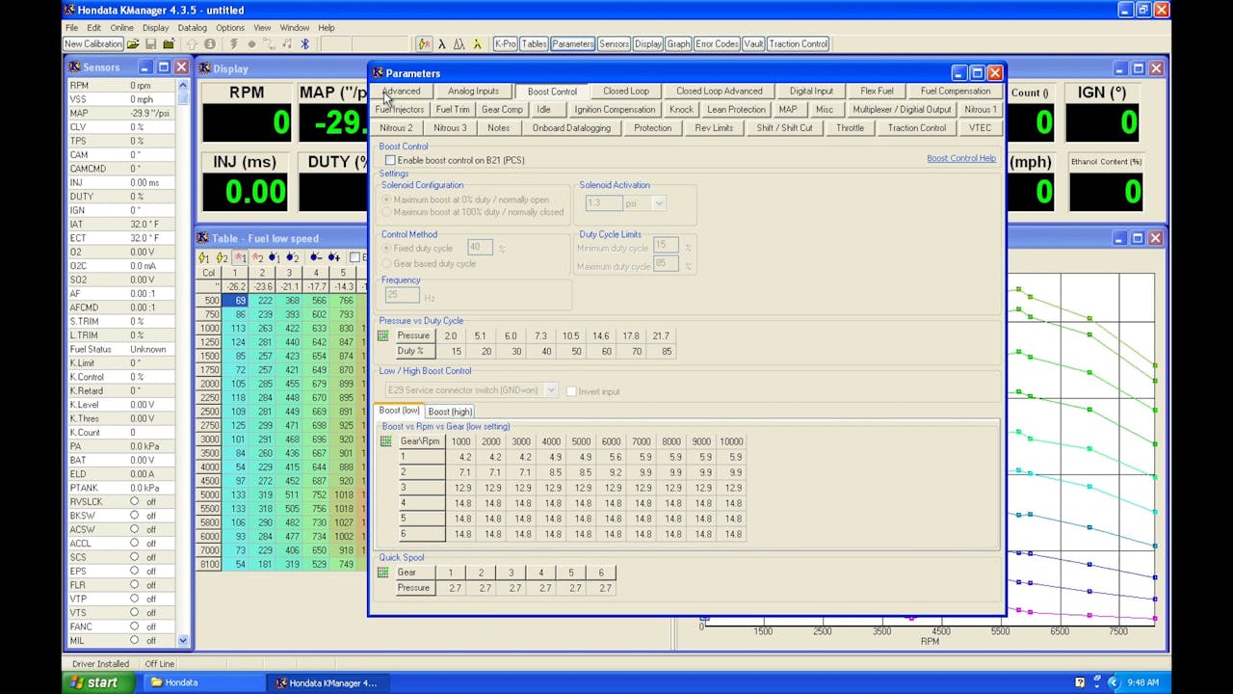Click the Bluetooth connection toolbar icon
Screen dimensions: 1233x694
303,43
